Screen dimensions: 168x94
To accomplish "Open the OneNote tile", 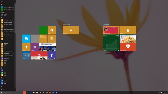I will coord(35,47).
